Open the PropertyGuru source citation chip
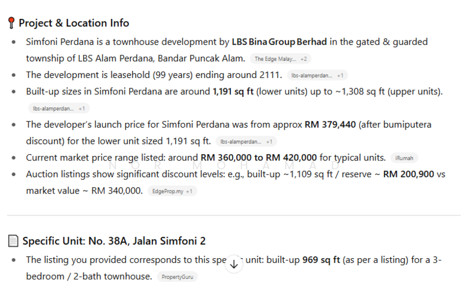 tap(177, 277)
